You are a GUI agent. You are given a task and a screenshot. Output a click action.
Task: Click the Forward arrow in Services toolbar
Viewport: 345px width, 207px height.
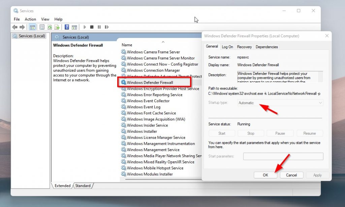[x=22, y=27]
